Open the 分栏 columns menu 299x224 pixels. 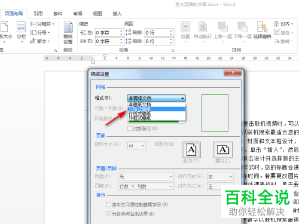(x=21, y=32)
